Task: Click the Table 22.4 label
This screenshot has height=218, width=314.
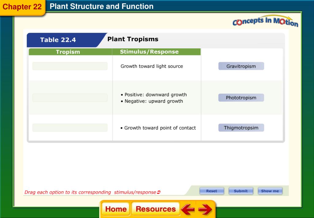Action: [58, 40]
